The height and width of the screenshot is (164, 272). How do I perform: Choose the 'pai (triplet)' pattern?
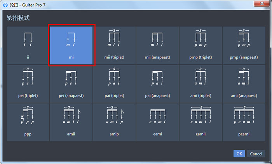(114, 84)
